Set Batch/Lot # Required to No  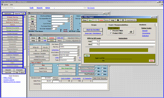pyautogui.click(x=96, y=68)
